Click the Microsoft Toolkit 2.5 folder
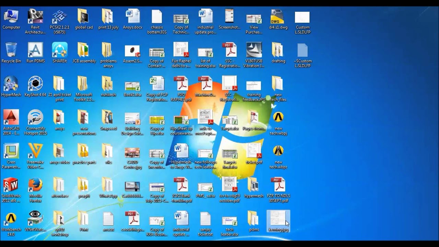439x247 pixels. tap(84, 89)
